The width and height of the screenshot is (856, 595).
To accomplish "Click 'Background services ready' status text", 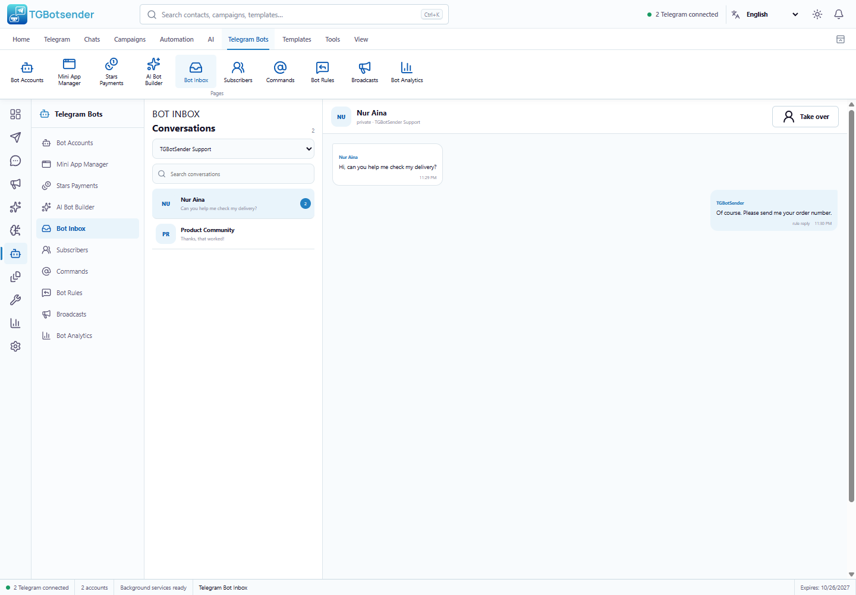I will tap(153, 587).
